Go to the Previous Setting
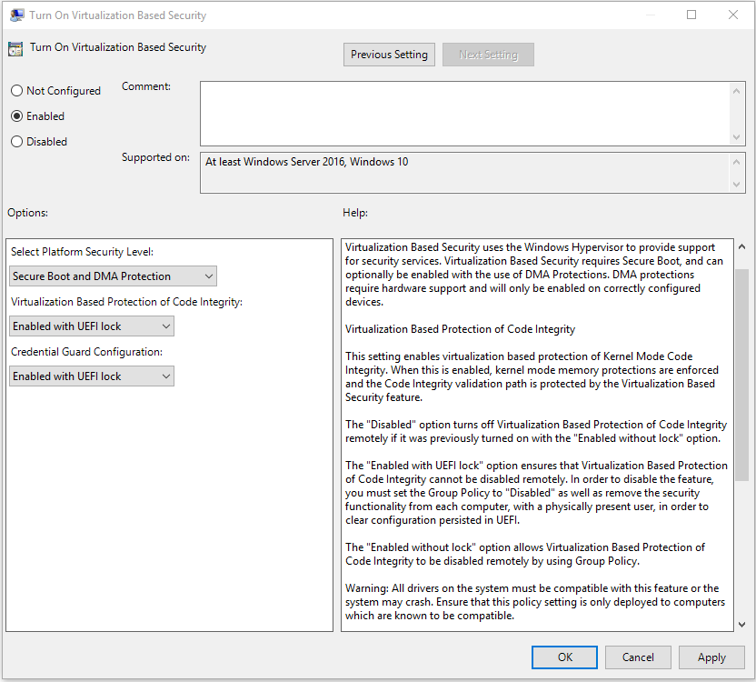 (389, 55)
